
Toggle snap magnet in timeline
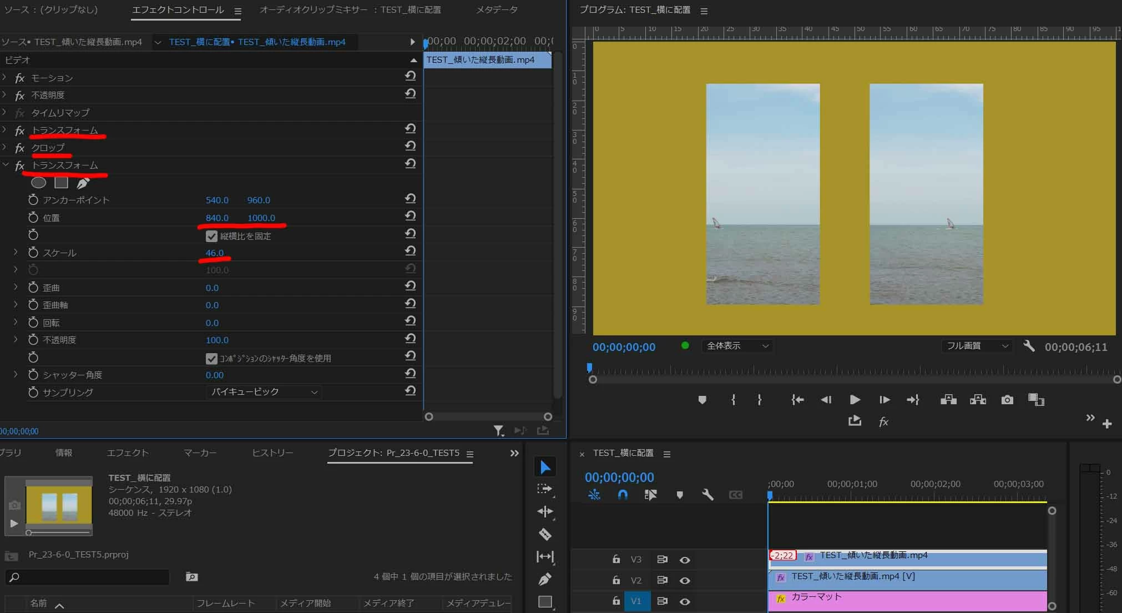click(623, 494)
